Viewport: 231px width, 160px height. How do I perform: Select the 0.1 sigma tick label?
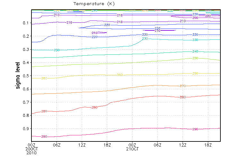point(26,23)
